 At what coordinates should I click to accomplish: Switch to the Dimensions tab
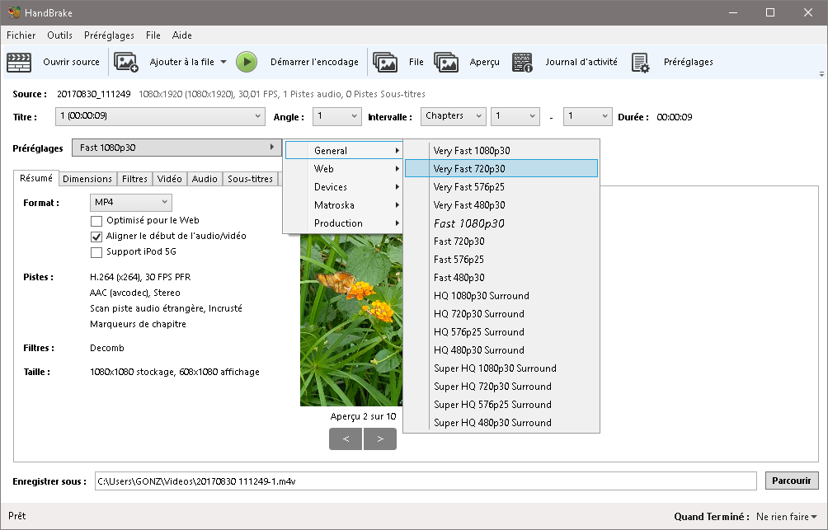(x=87, y=179)
